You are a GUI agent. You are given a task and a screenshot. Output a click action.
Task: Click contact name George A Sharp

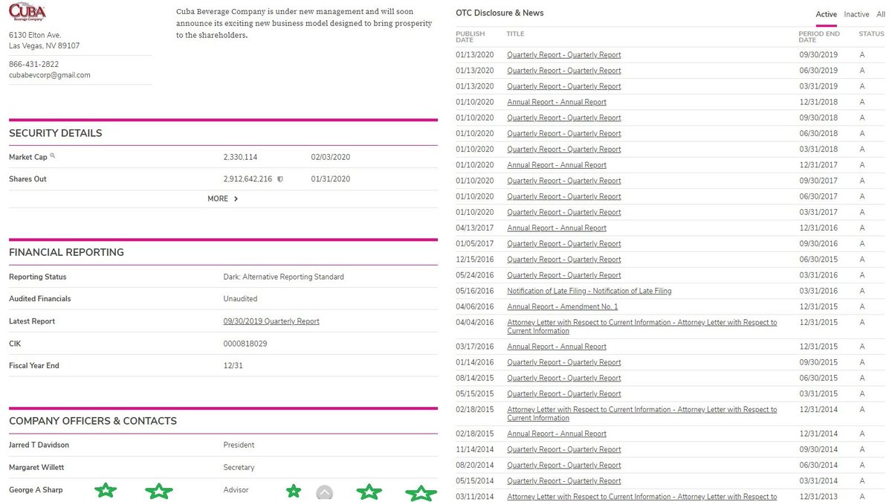(x=36, y=490)
